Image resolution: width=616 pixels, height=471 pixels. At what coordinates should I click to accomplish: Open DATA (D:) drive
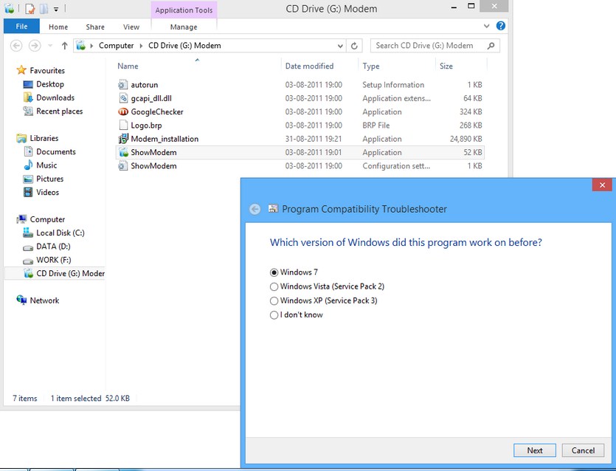coord(53,247)
